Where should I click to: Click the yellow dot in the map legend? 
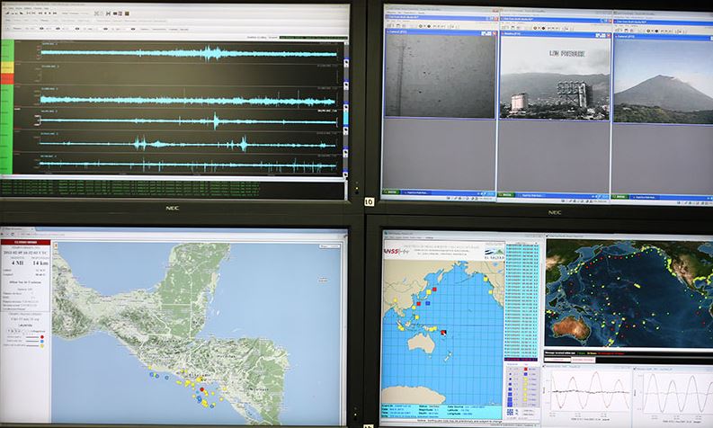(42, 345)
